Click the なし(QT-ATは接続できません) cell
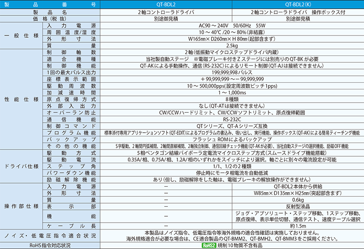The image size is (364, 249). 232,106
